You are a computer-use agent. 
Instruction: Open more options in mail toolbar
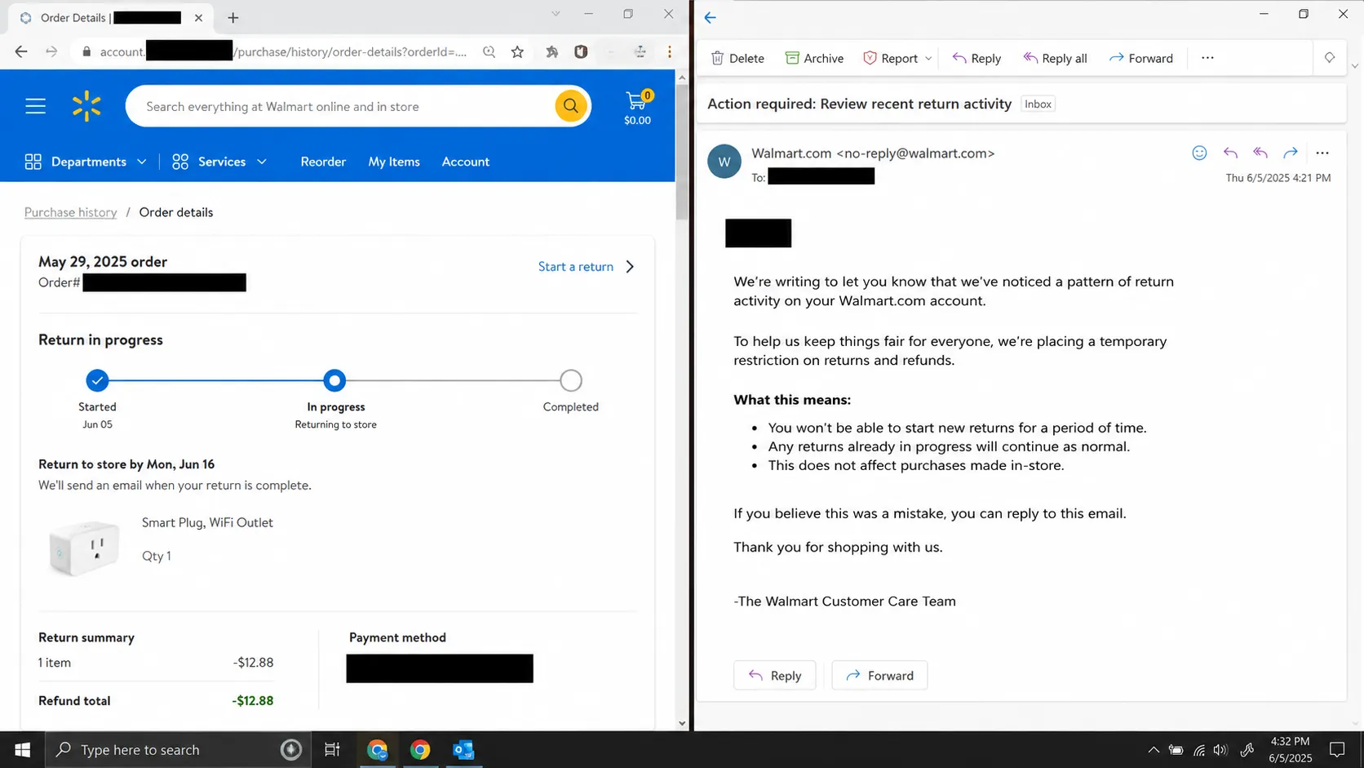tap(1207, 58)
